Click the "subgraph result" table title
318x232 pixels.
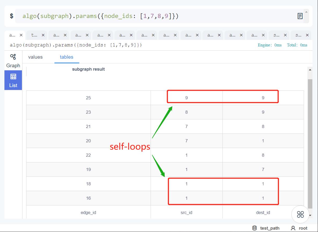click(88, 69)
